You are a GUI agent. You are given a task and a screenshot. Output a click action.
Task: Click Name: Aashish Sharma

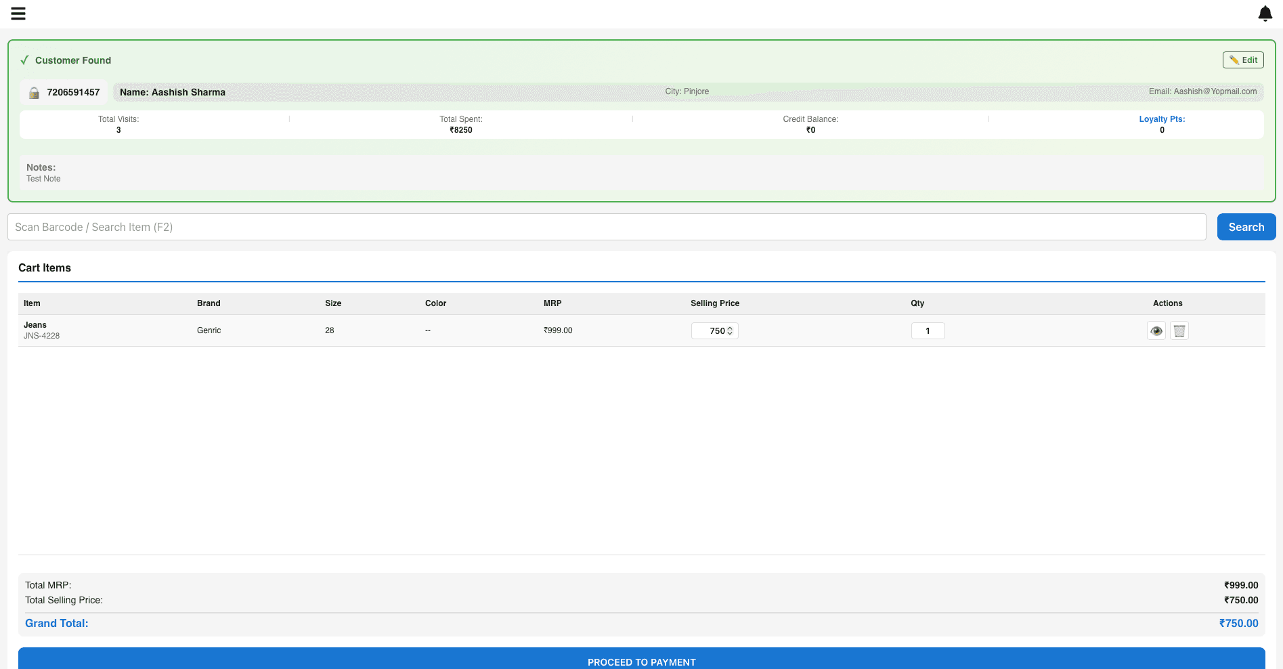click(x=173, y=93)
